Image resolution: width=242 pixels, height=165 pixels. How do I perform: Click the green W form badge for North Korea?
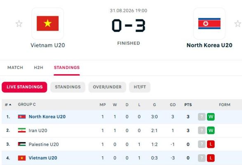pyautogui.click(x=211, y=117)
